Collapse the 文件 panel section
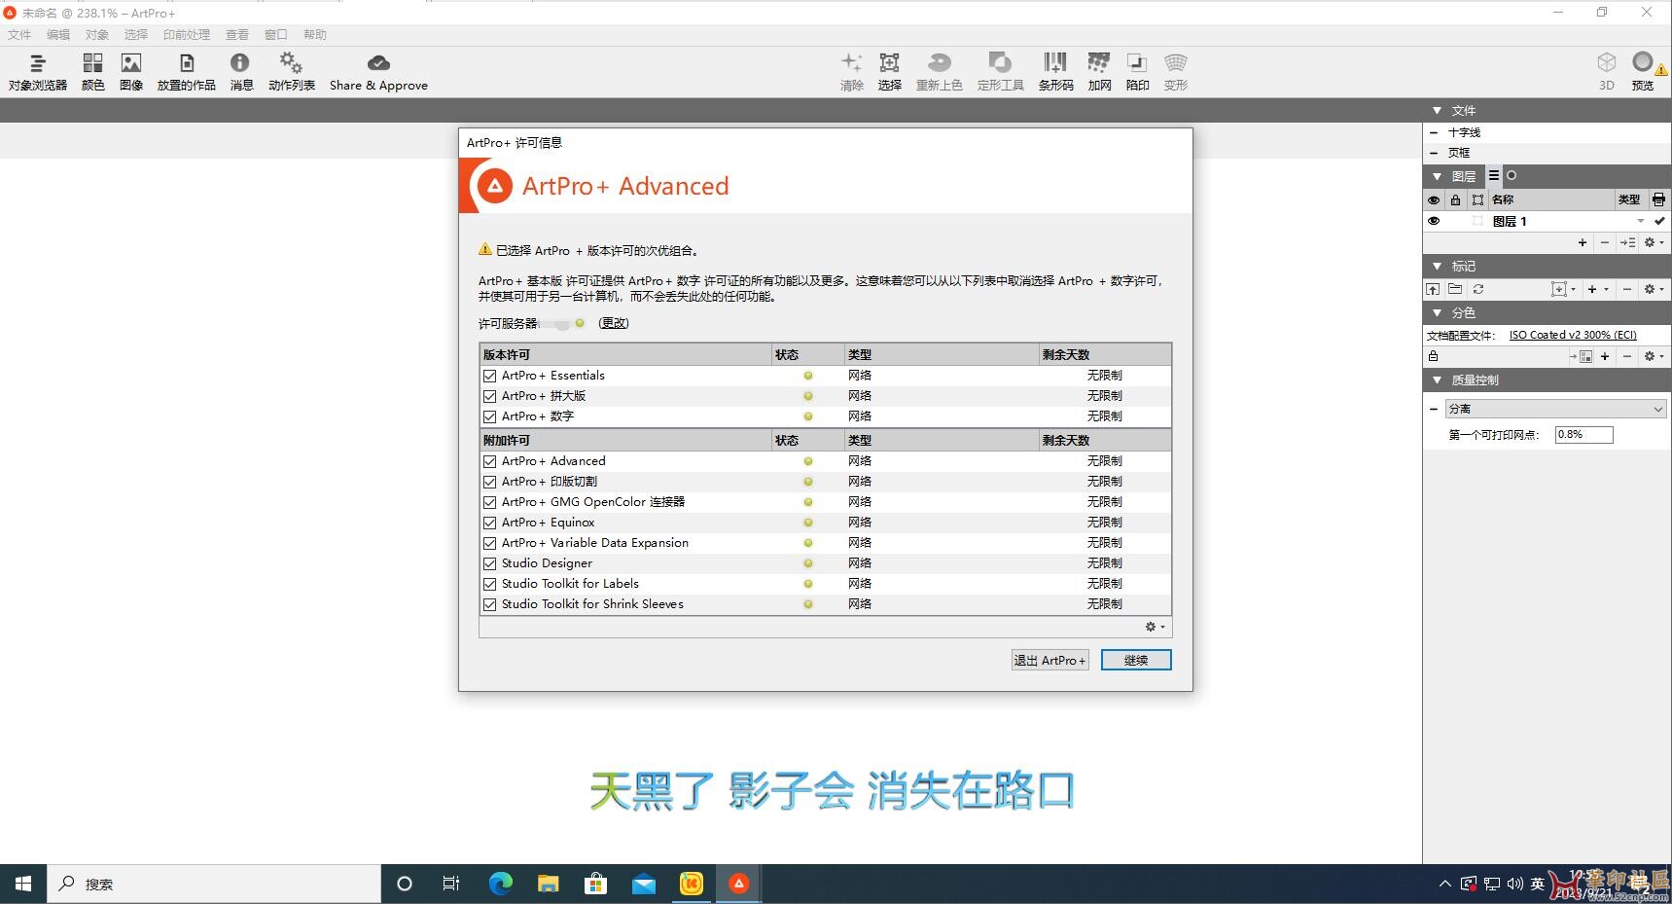The width and height of the screenshot is (1672, 904). pos(1437,110)
